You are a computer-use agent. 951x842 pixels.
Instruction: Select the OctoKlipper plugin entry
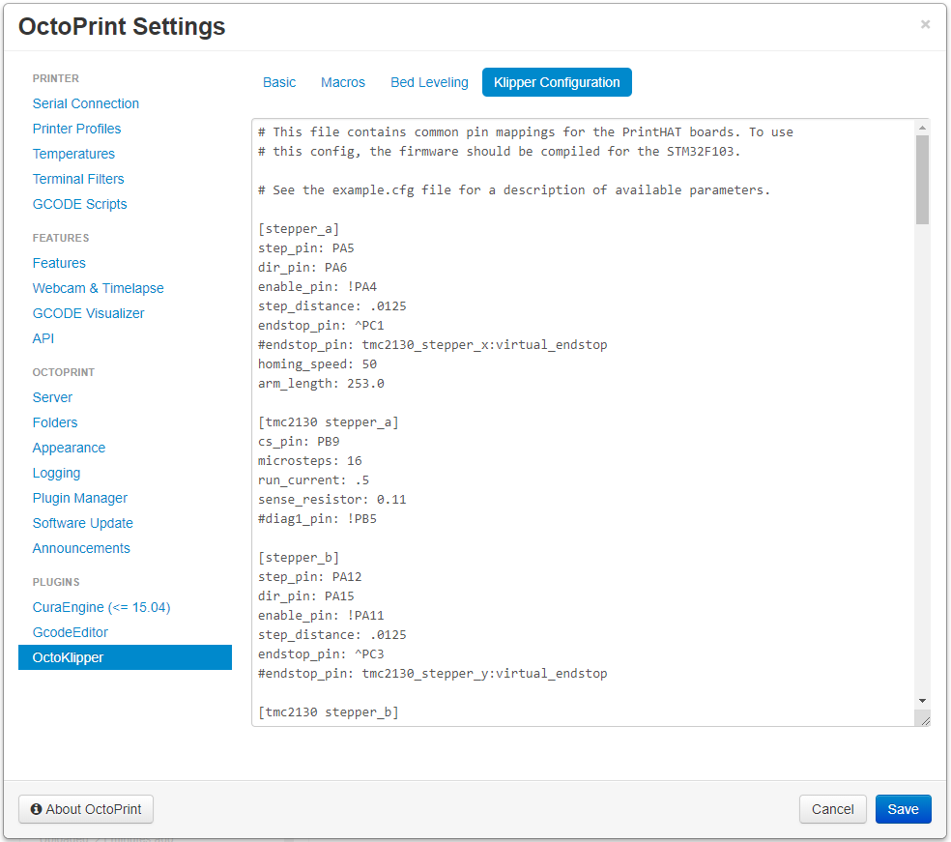click(x=125, y=657)
